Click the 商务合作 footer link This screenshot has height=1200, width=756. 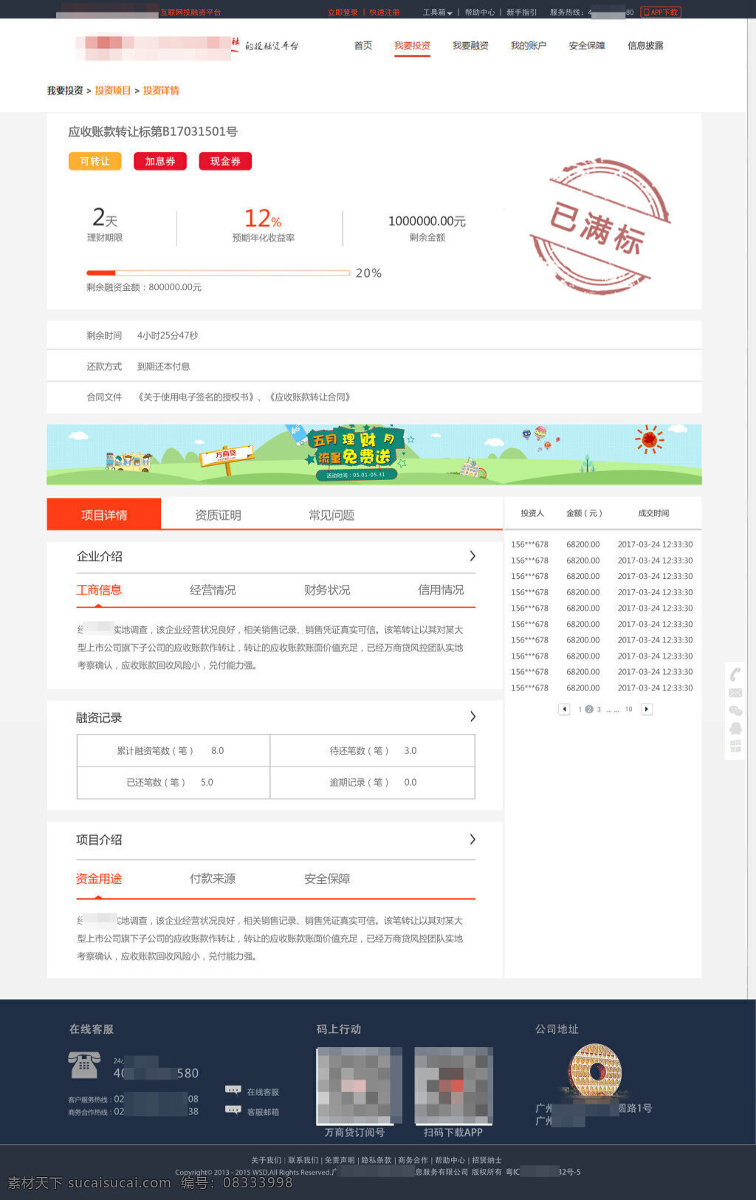point(413,1160)
